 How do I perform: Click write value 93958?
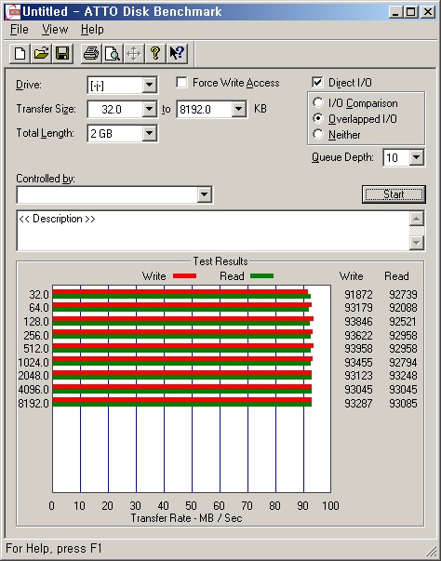[x=358, y=349]
